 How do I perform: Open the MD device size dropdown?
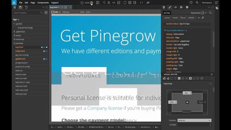(x=56, y=12)
